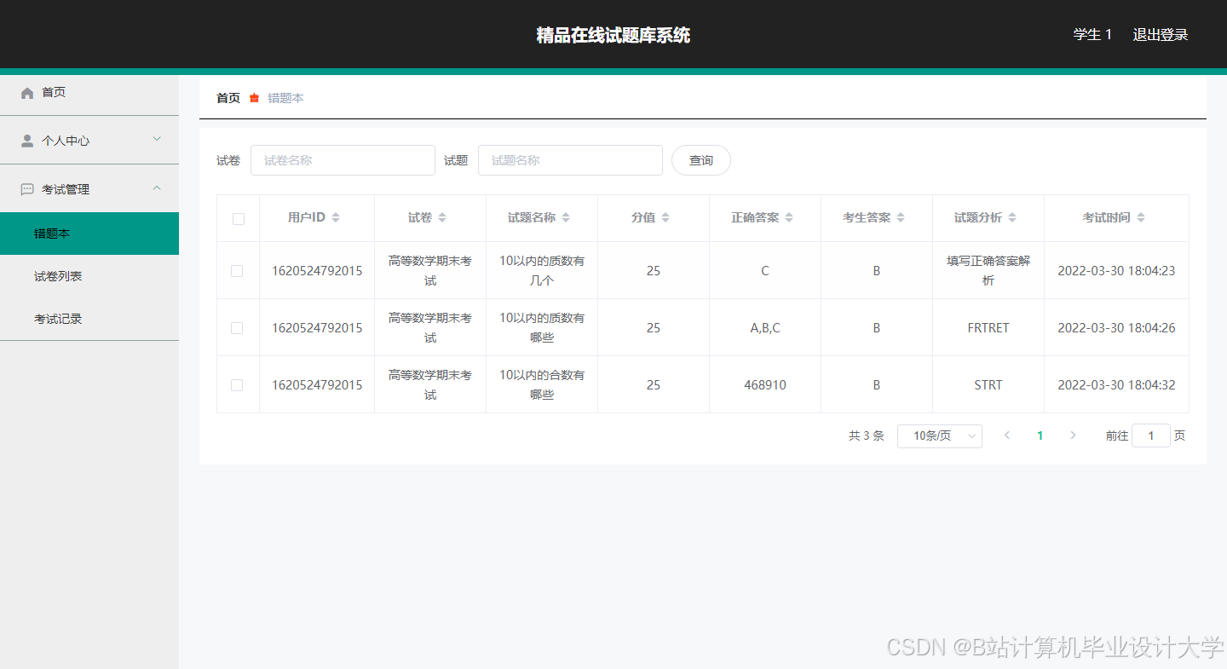
Task: Check the row with time 18:04:23
Action: 237,271
